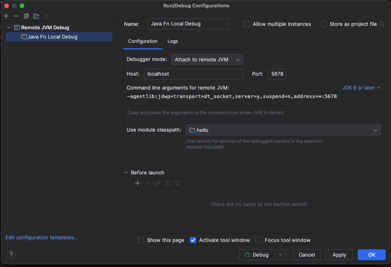Tick the Show this page checkbox

pos(141,240)
